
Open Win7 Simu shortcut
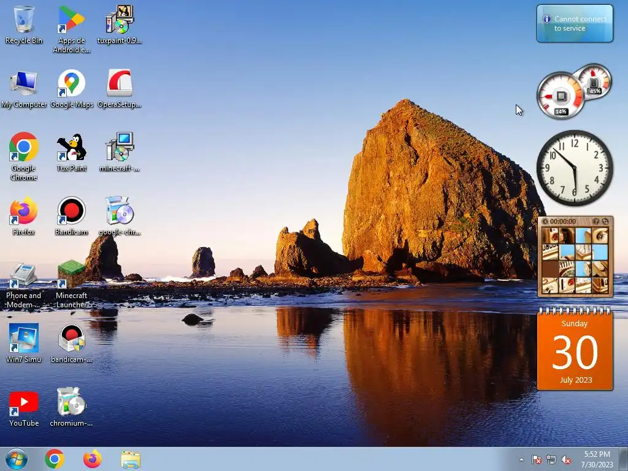coord(24,343)
